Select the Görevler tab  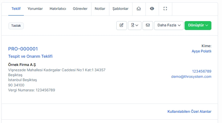pos(80,9)
